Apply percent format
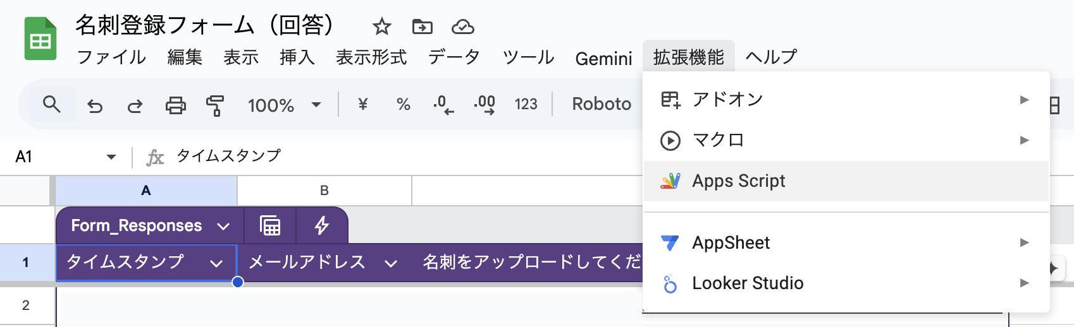 (x=403, y=104)
